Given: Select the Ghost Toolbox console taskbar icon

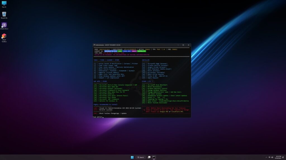Looking at the screenshot, I should 154,157.
